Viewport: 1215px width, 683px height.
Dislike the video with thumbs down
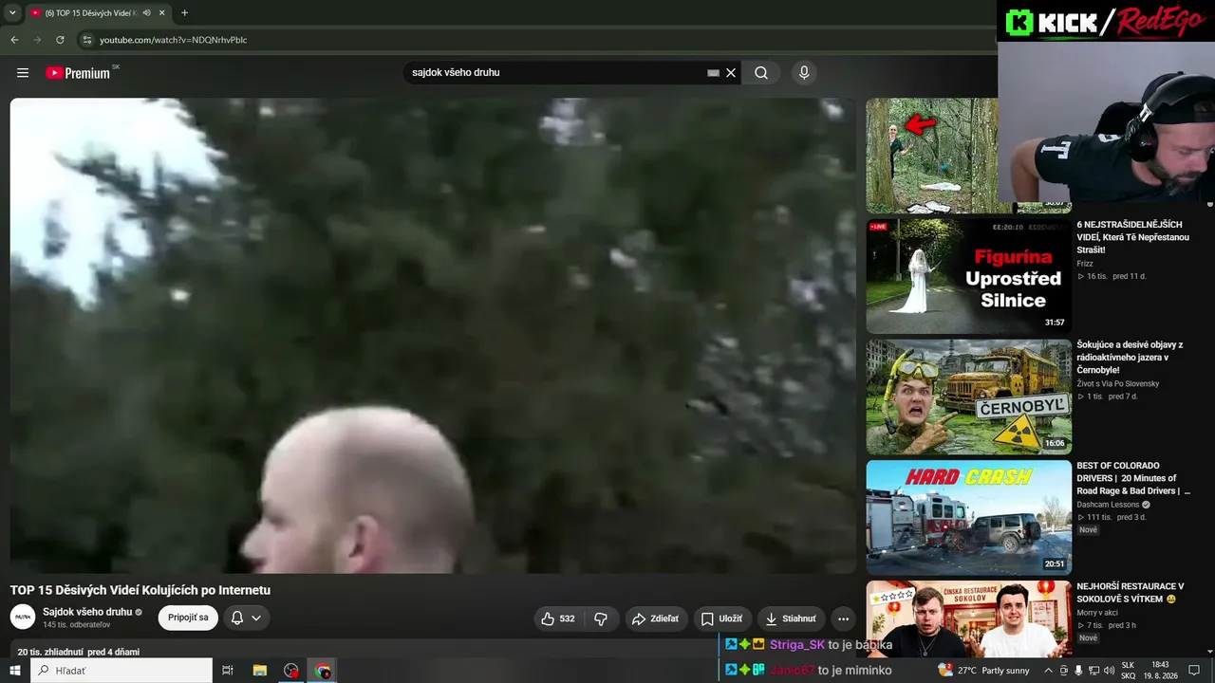[601, 618]
